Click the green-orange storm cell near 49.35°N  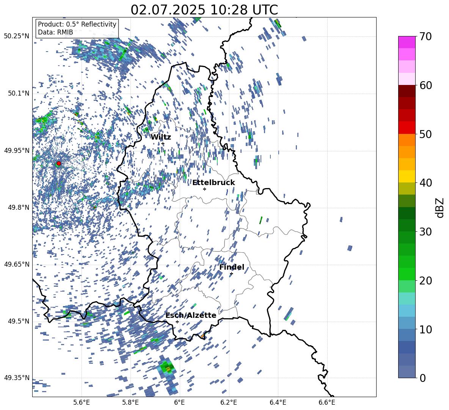(166, 368)
